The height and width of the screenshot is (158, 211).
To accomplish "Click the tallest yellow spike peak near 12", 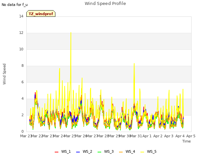I will [x=71, y=33].
